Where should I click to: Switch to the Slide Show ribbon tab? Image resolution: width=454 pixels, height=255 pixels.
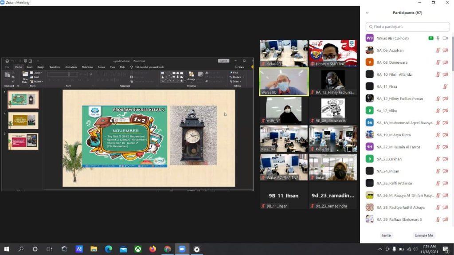87,67
